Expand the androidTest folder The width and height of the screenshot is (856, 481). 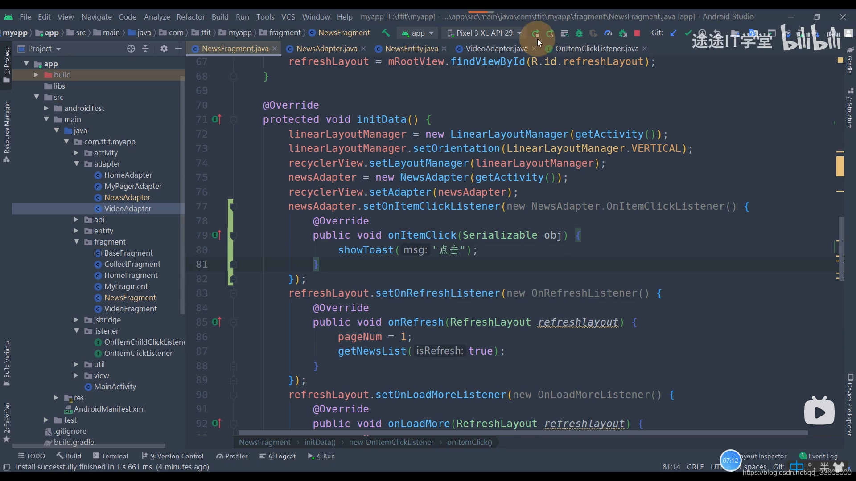(x=46, y=108)
